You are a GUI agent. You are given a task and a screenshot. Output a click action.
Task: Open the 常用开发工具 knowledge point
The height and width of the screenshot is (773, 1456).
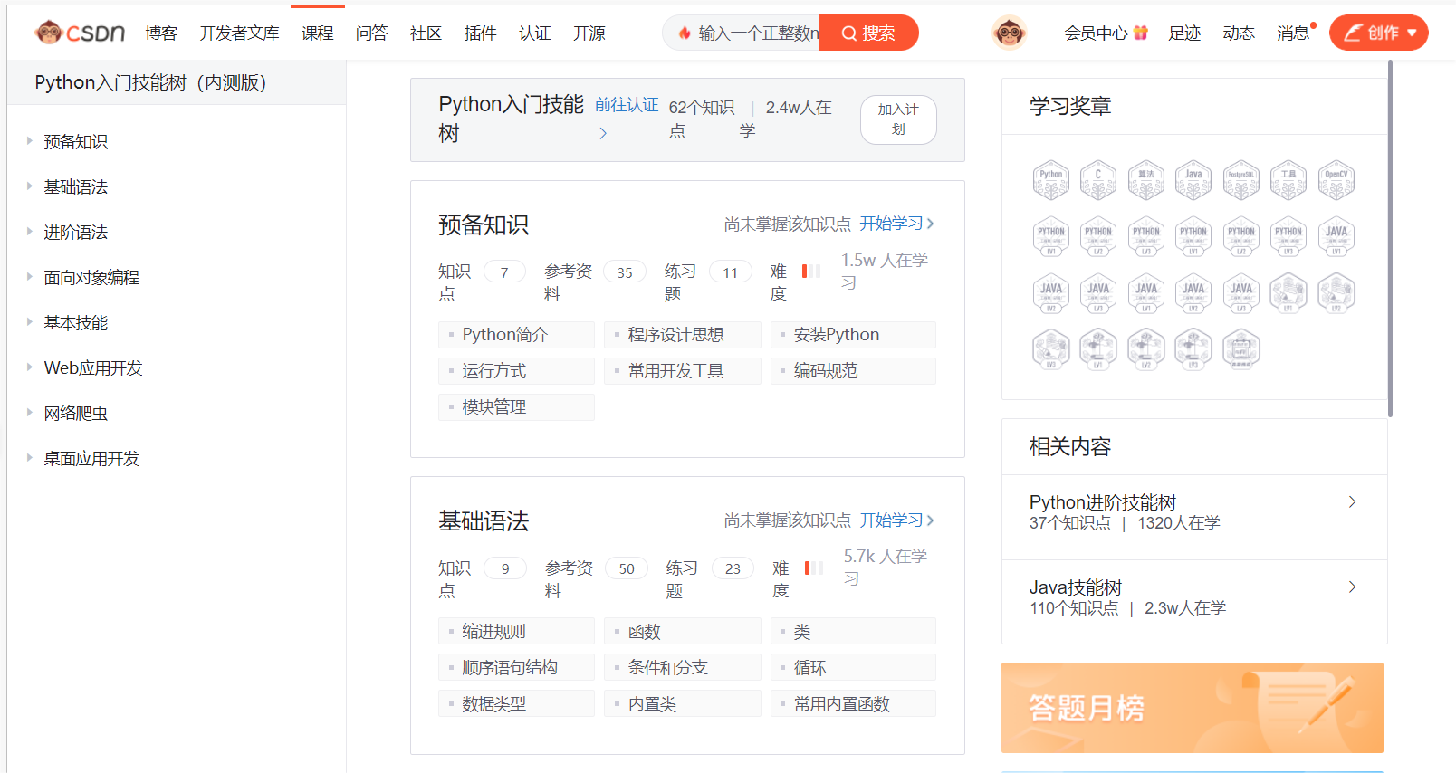tap(683, 371)
